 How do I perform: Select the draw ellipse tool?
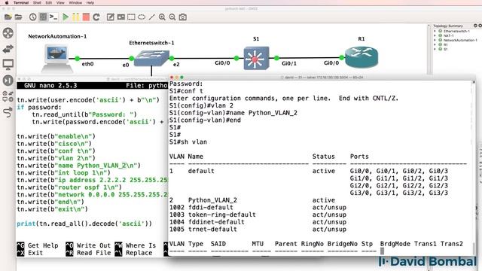click(142, 17)
